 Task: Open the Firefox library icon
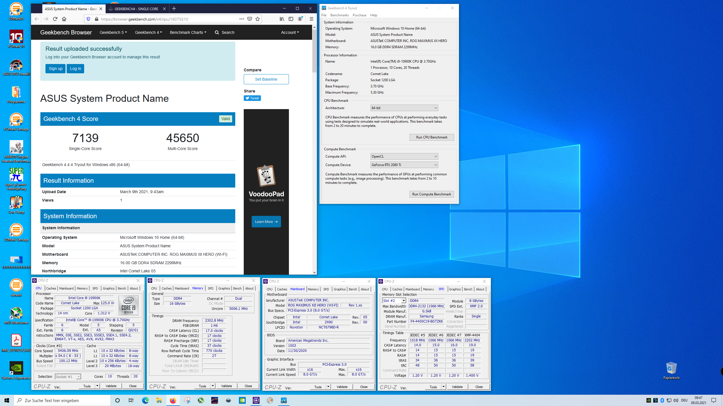click(x=282, y=19)
